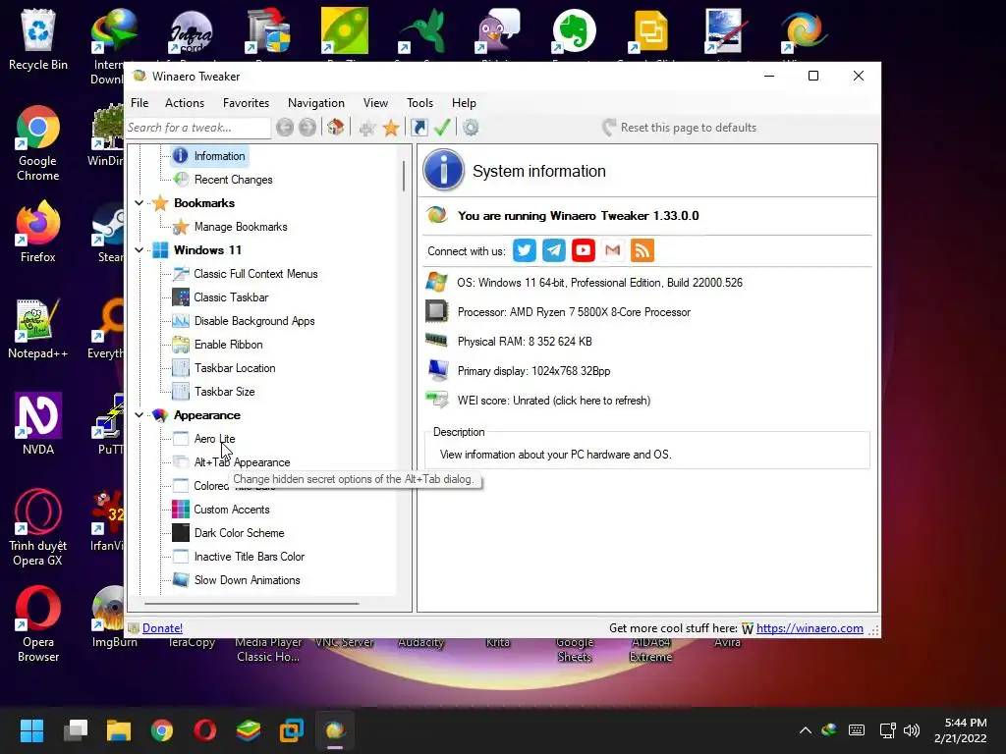The image size is (1006, 754).
Task: Open File Explorer from the taskbar
Action: coord(119,730)
